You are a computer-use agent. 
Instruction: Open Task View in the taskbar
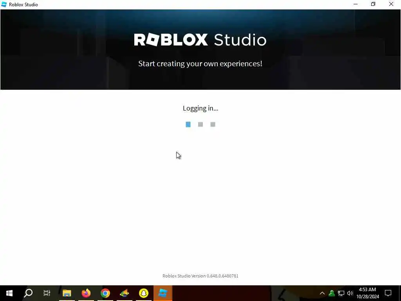(x=47, y=293)
